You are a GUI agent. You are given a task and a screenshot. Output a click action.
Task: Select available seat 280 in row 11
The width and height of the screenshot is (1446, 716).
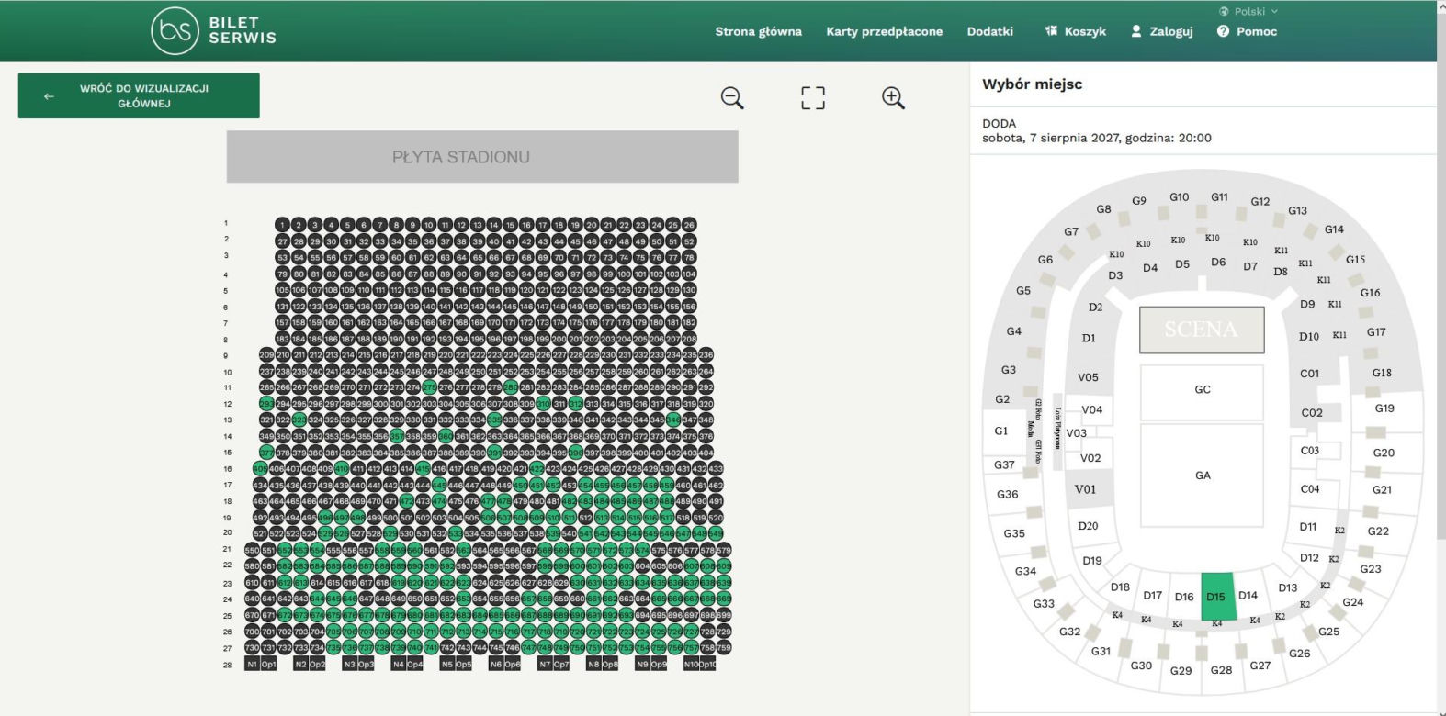point(511,387)
